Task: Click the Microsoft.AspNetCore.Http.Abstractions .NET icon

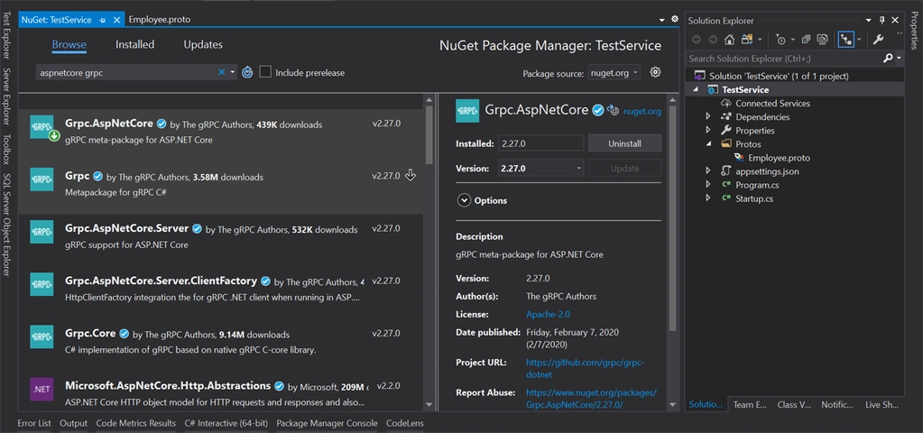Action: (42, 389)
